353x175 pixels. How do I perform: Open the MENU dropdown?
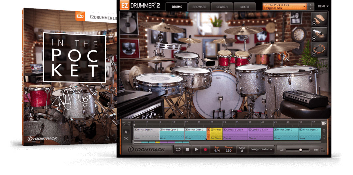323,6
